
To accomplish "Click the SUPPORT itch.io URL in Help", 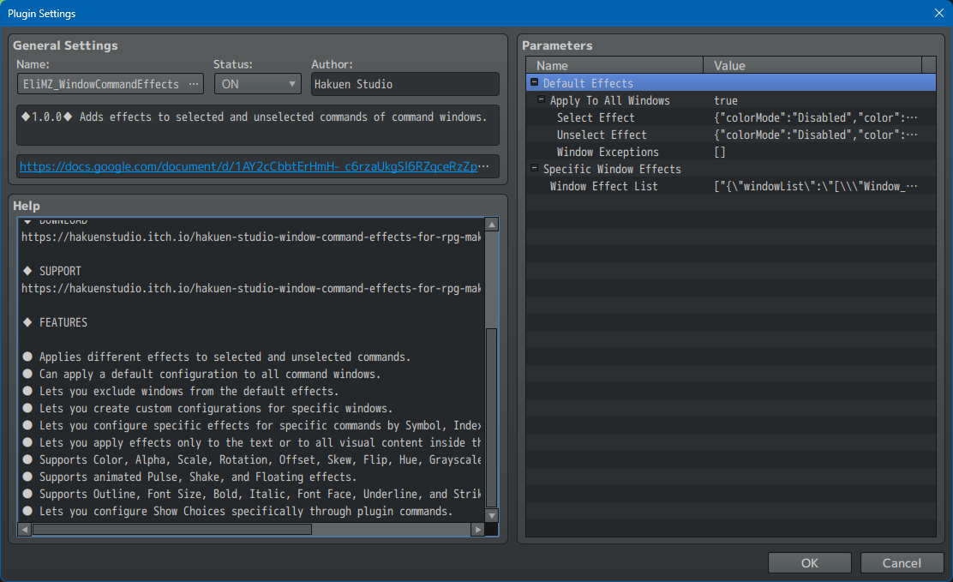I will point(251,288).
